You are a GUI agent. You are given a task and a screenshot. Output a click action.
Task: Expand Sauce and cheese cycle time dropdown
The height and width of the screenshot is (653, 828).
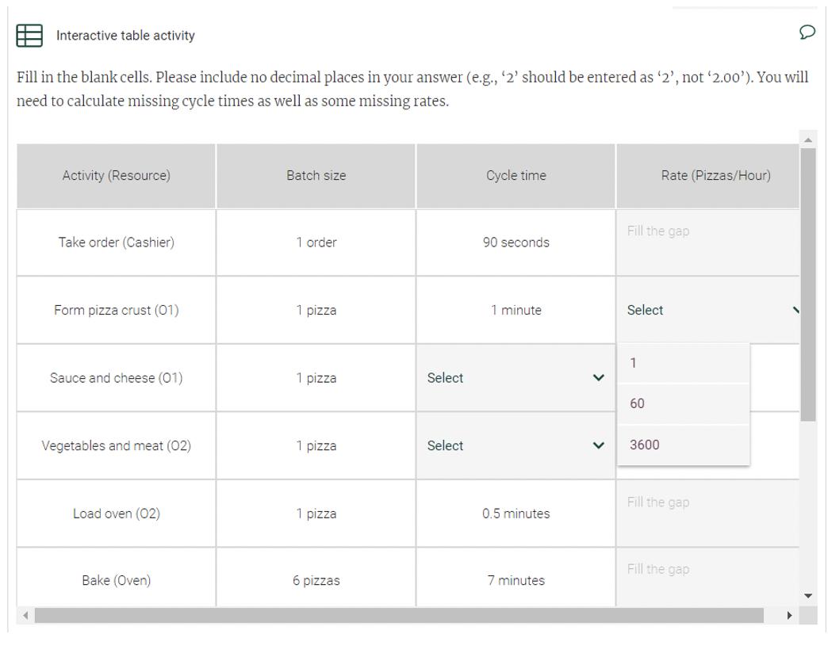coord(516,378)
